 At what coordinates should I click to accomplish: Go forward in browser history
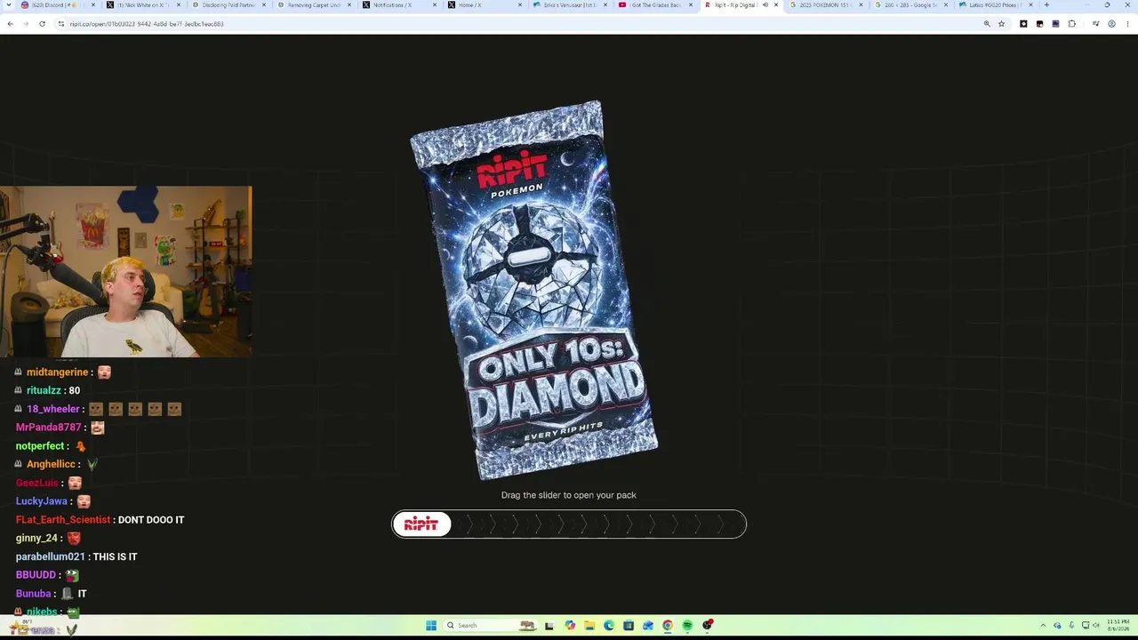pyautogui.click(x=26, y=24)
